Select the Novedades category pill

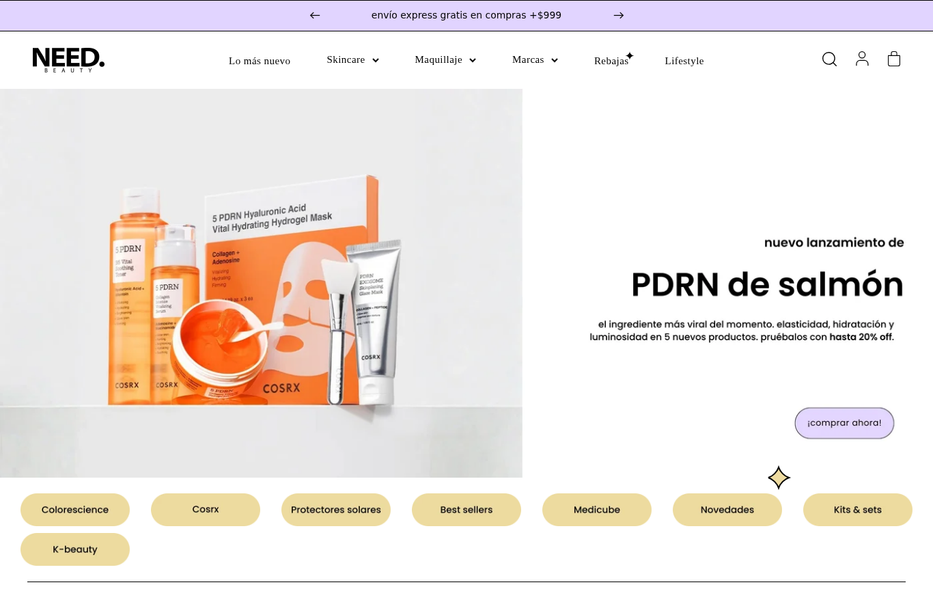click(x=727, y=510)
